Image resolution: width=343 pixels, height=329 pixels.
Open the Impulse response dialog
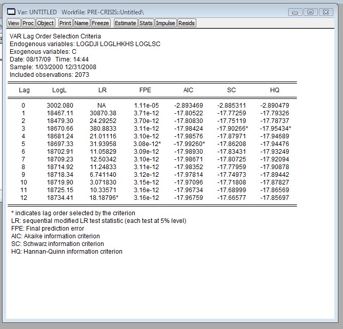[165, 23]
